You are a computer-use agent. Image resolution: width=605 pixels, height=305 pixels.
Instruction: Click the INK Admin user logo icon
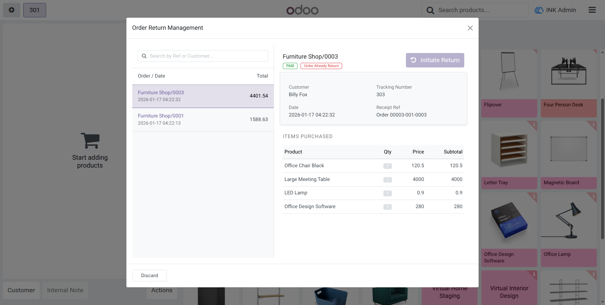tap(539, 10)
